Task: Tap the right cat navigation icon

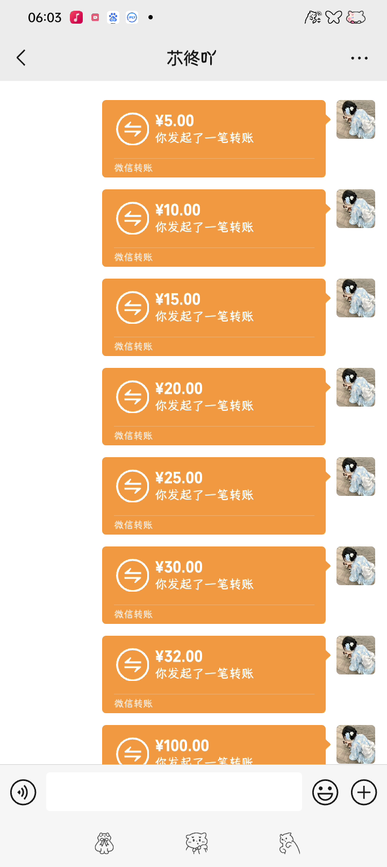Action: point(289,843)
